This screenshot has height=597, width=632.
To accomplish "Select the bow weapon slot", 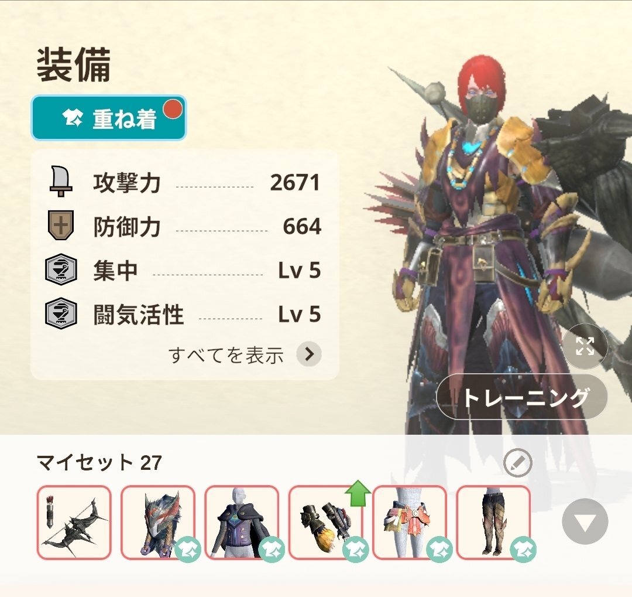I will click(74, 523).
